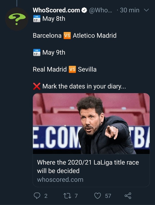Screen dimensions: 155x205
Task: Click the calendar emoji next to May 8th
Action: pos(37,19)
